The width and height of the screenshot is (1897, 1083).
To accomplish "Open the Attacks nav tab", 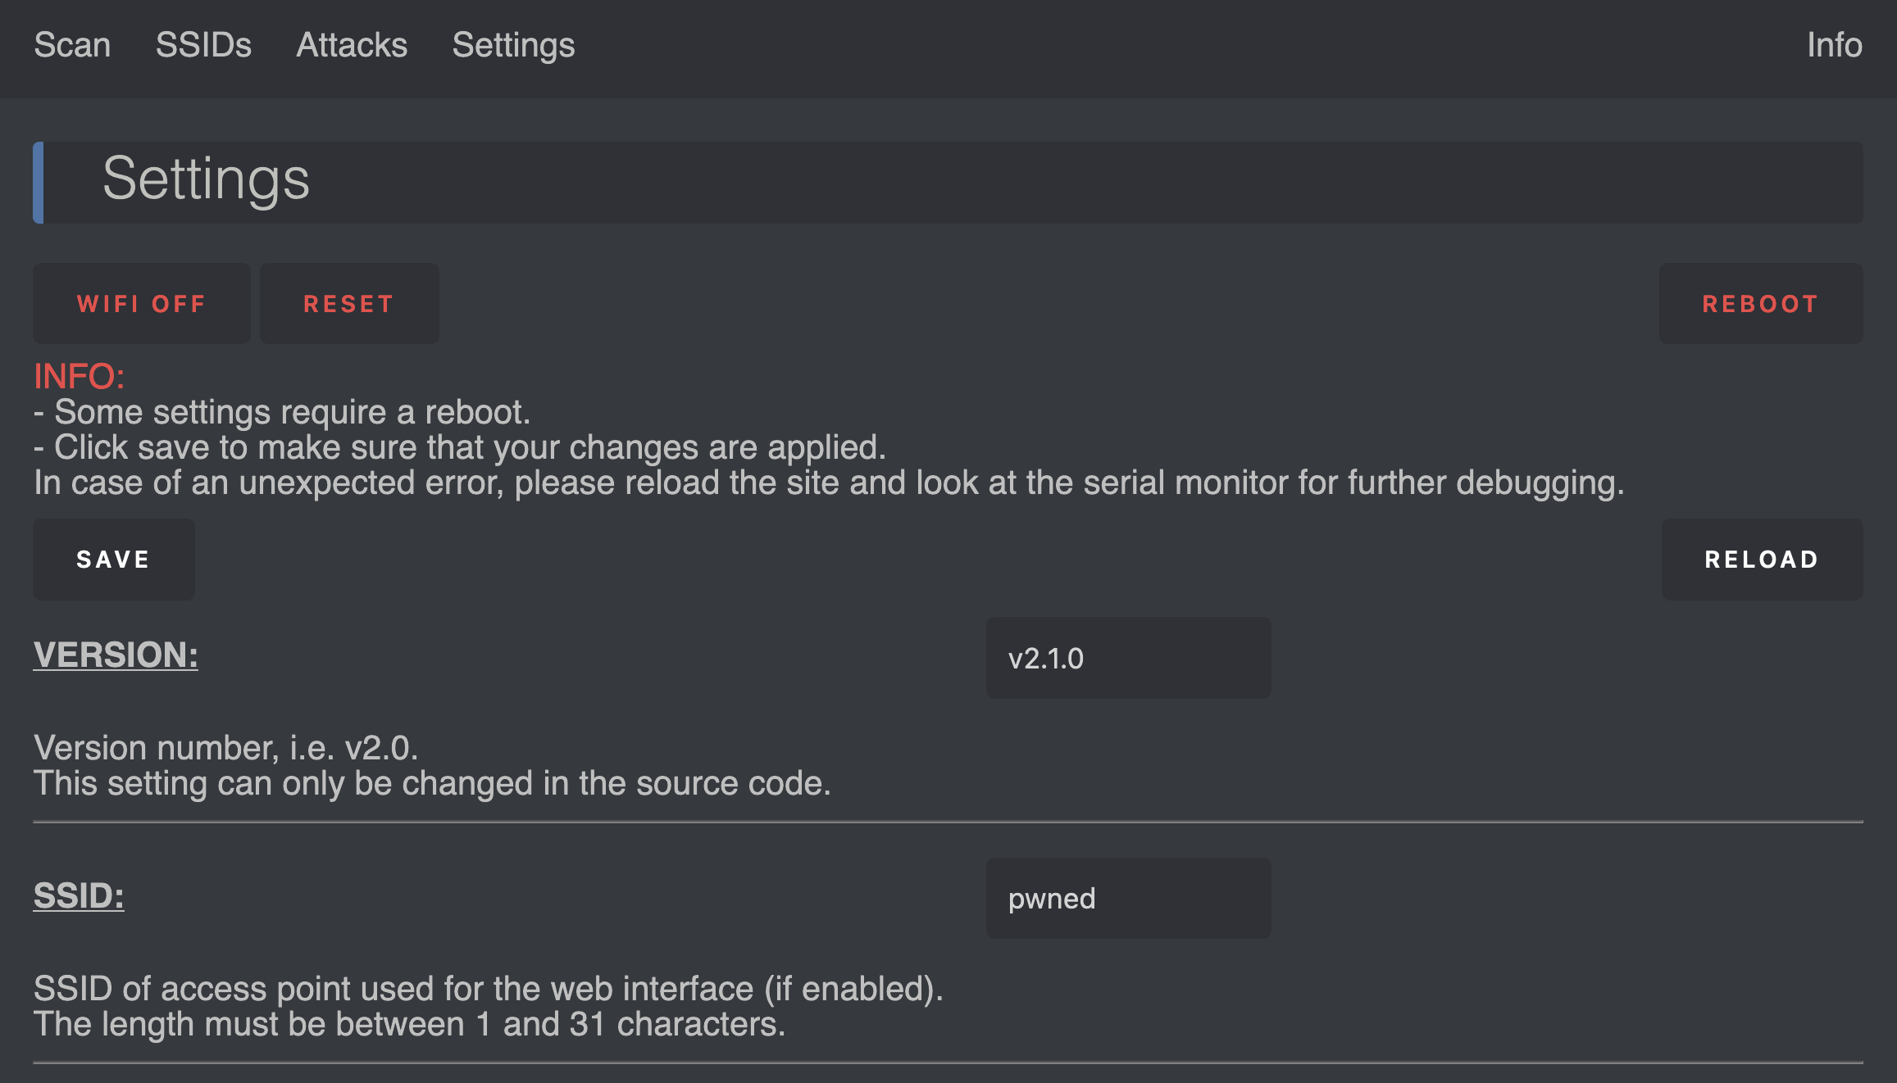I will coord(352,45).
